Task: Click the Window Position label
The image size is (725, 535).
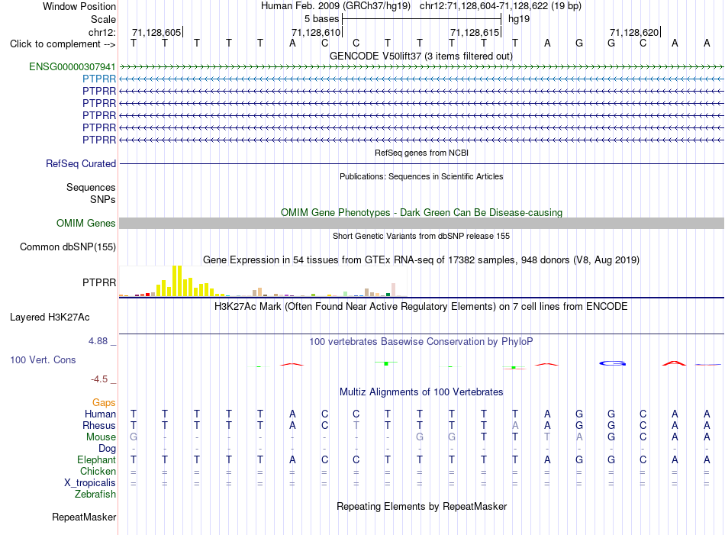Action: (79, 6)
